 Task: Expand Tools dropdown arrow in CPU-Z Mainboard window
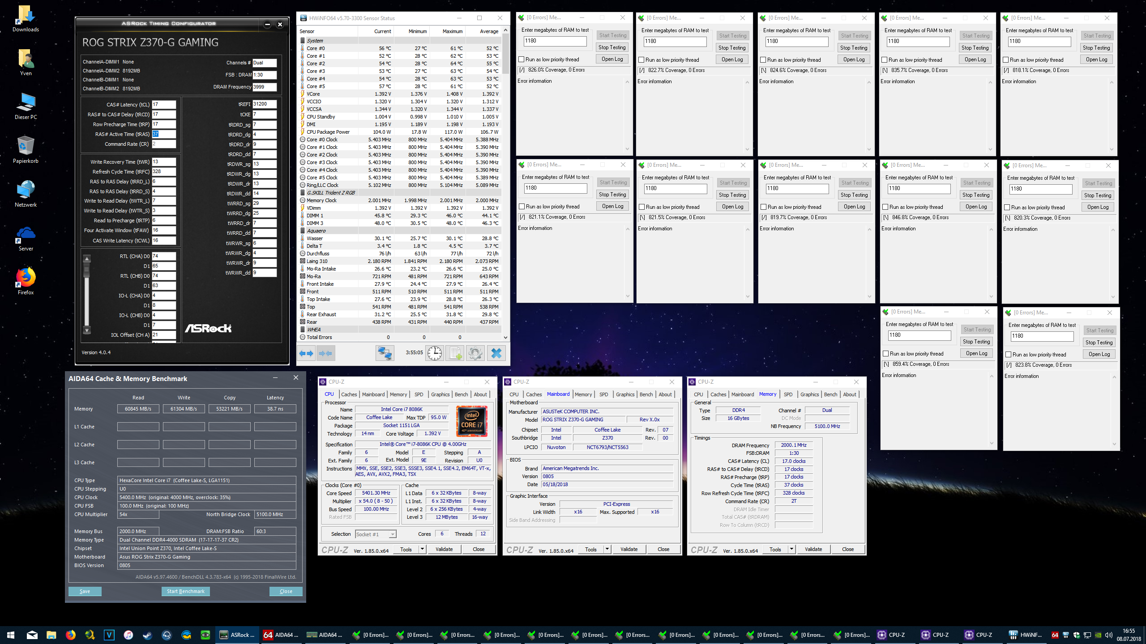607,549
